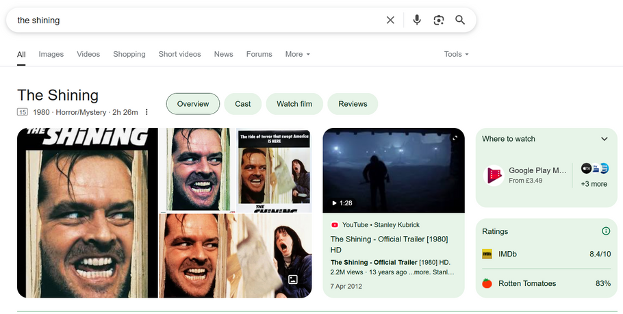Open the three-dot options next to film details
623x314 pixels.
tap(147, 112)
